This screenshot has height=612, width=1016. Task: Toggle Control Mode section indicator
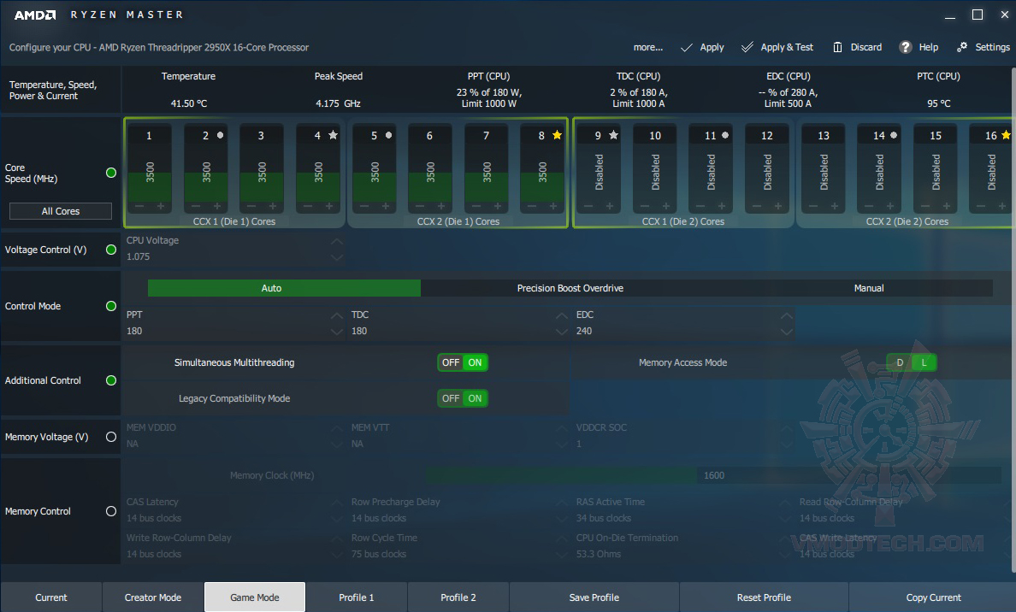pyautogui.click(x=111, y=306)
